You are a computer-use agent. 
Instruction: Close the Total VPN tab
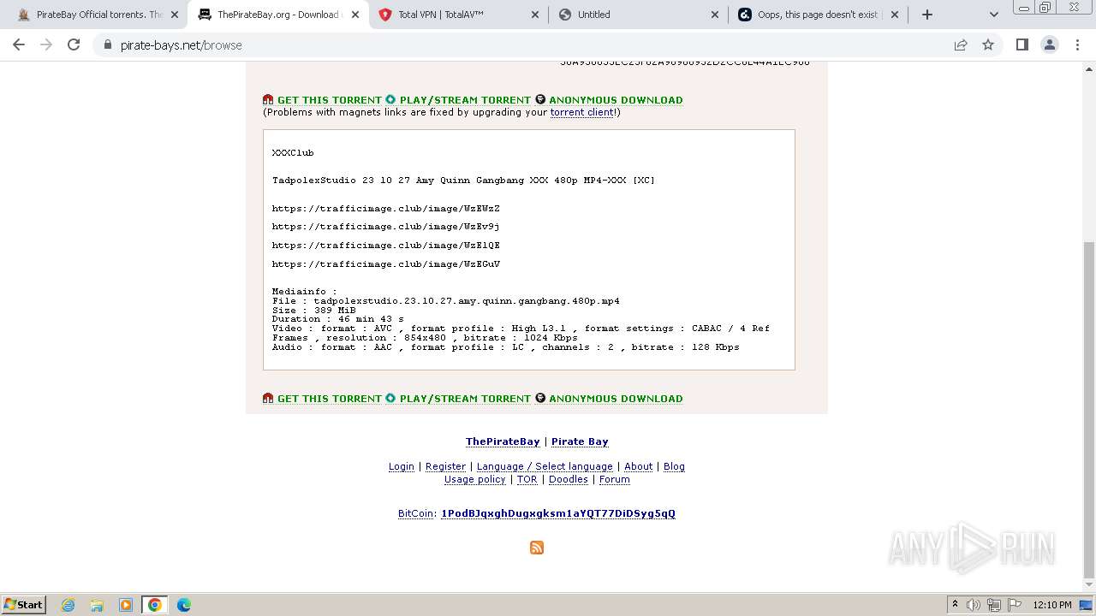coord(535,15)
